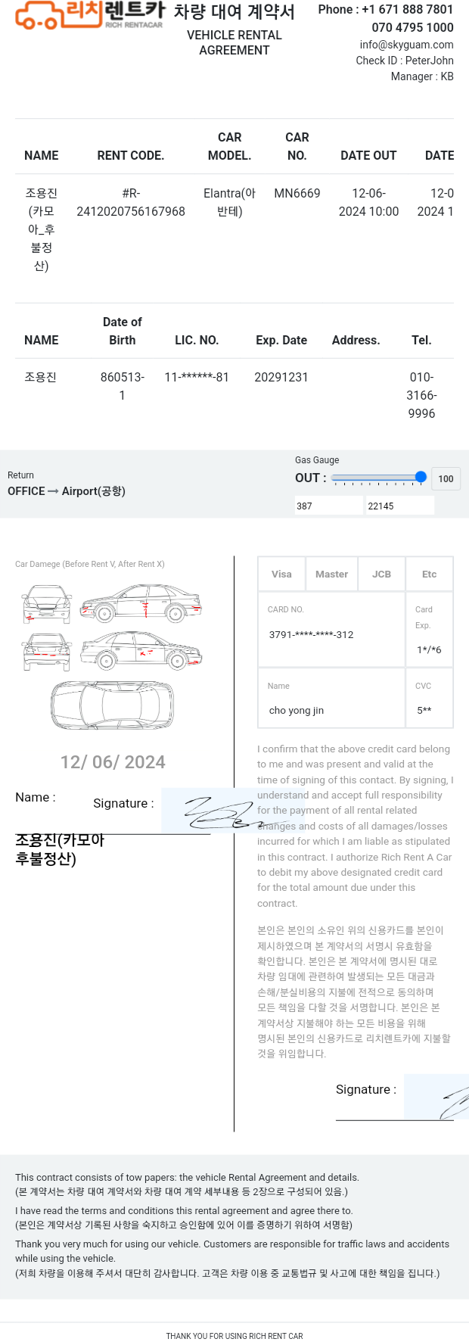469x1342 pixels.
Task: Choose the Visa card type
Action: point(281,574)
